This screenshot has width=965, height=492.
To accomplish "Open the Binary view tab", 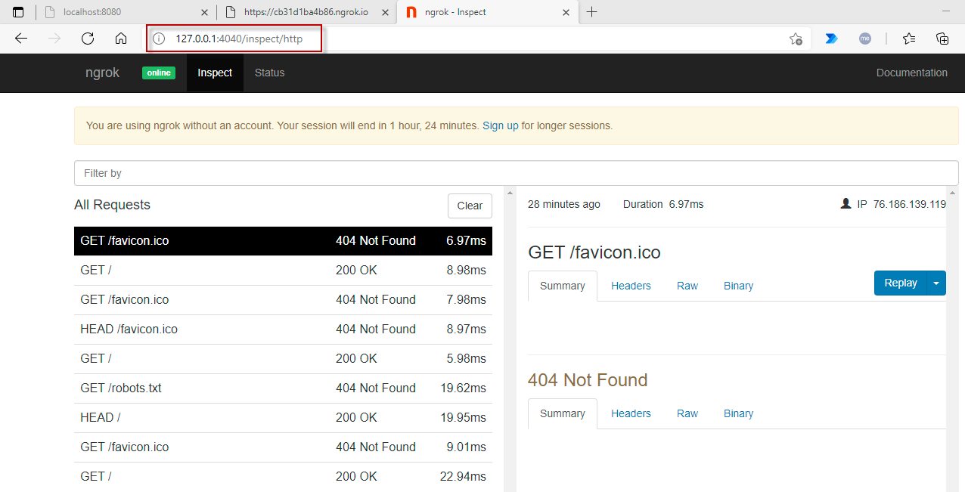I will pos(738,286).
